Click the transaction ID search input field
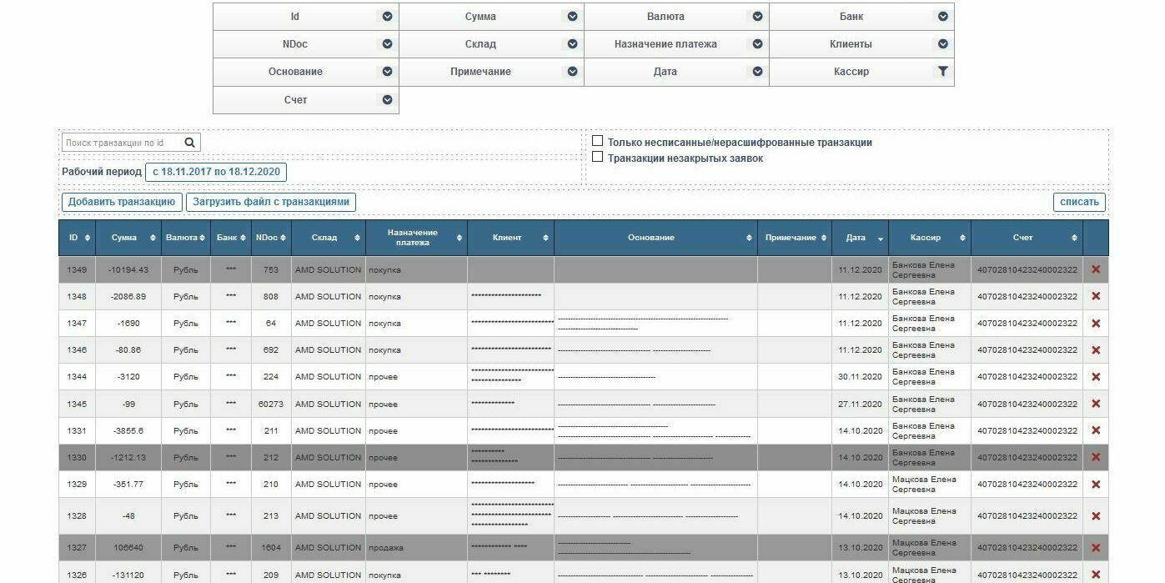This screenshot has height=583, width=1165. (x=121, y=143)
